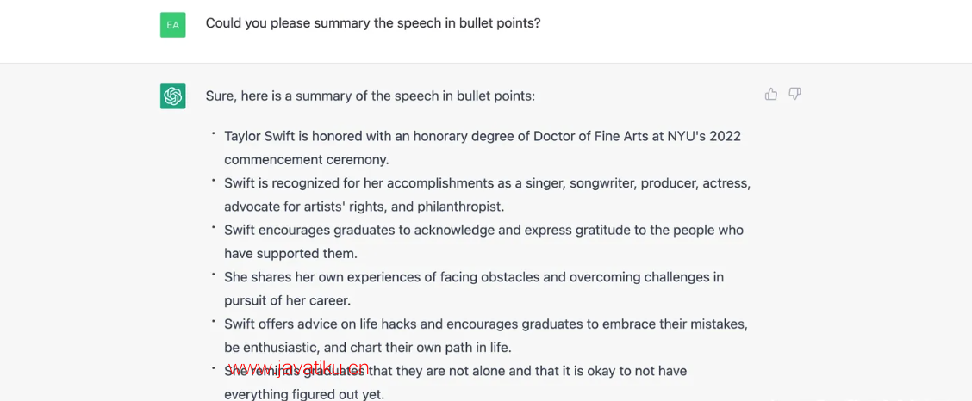
Task: Click the thumbs down icon on the response
Action: [x=794, y=94]
